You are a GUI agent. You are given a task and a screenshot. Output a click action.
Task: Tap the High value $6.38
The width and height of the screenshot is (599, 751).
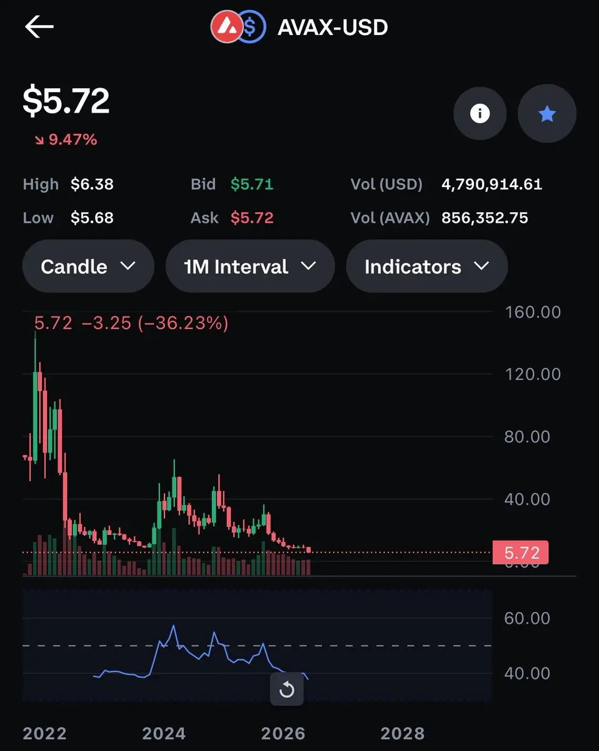tap(92, 185)
